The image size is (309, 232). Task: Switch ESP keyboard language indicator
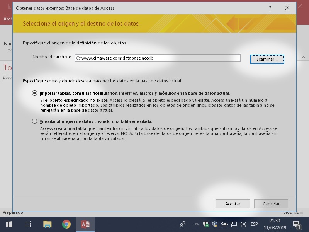(x=254, y=224)
